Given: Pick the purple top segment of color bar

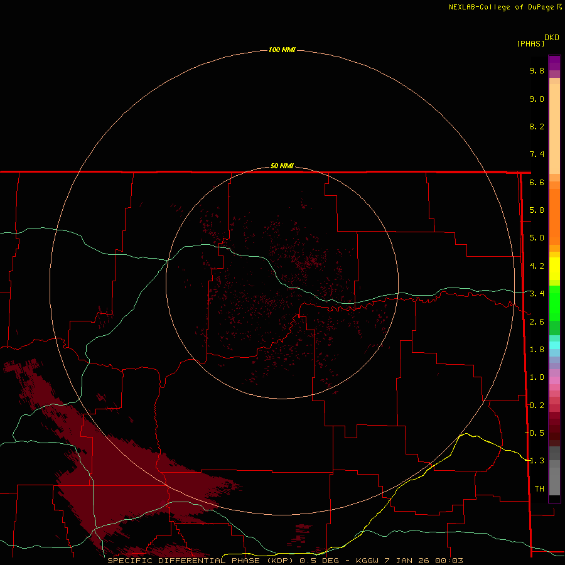Looking at the screenshot, I should 554,63.
